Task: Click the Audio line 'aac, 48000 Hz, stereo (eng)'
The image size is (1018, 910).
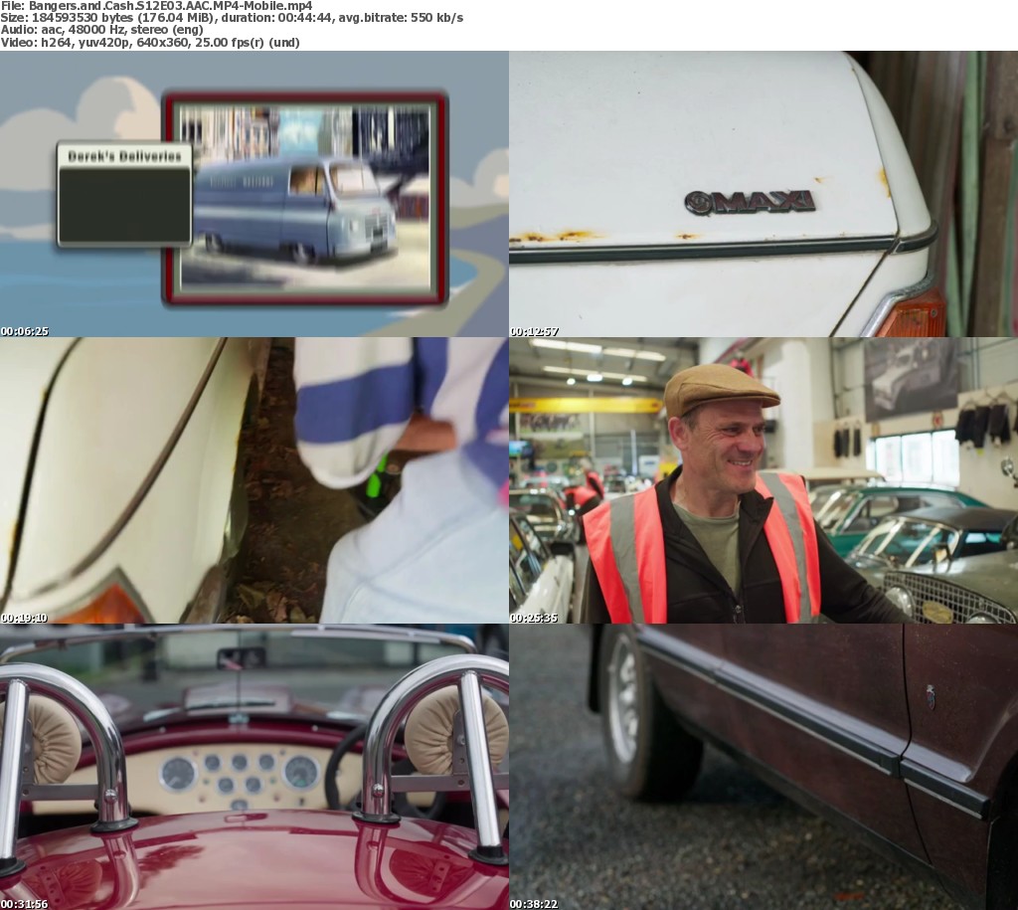Action: coord(102,30)
